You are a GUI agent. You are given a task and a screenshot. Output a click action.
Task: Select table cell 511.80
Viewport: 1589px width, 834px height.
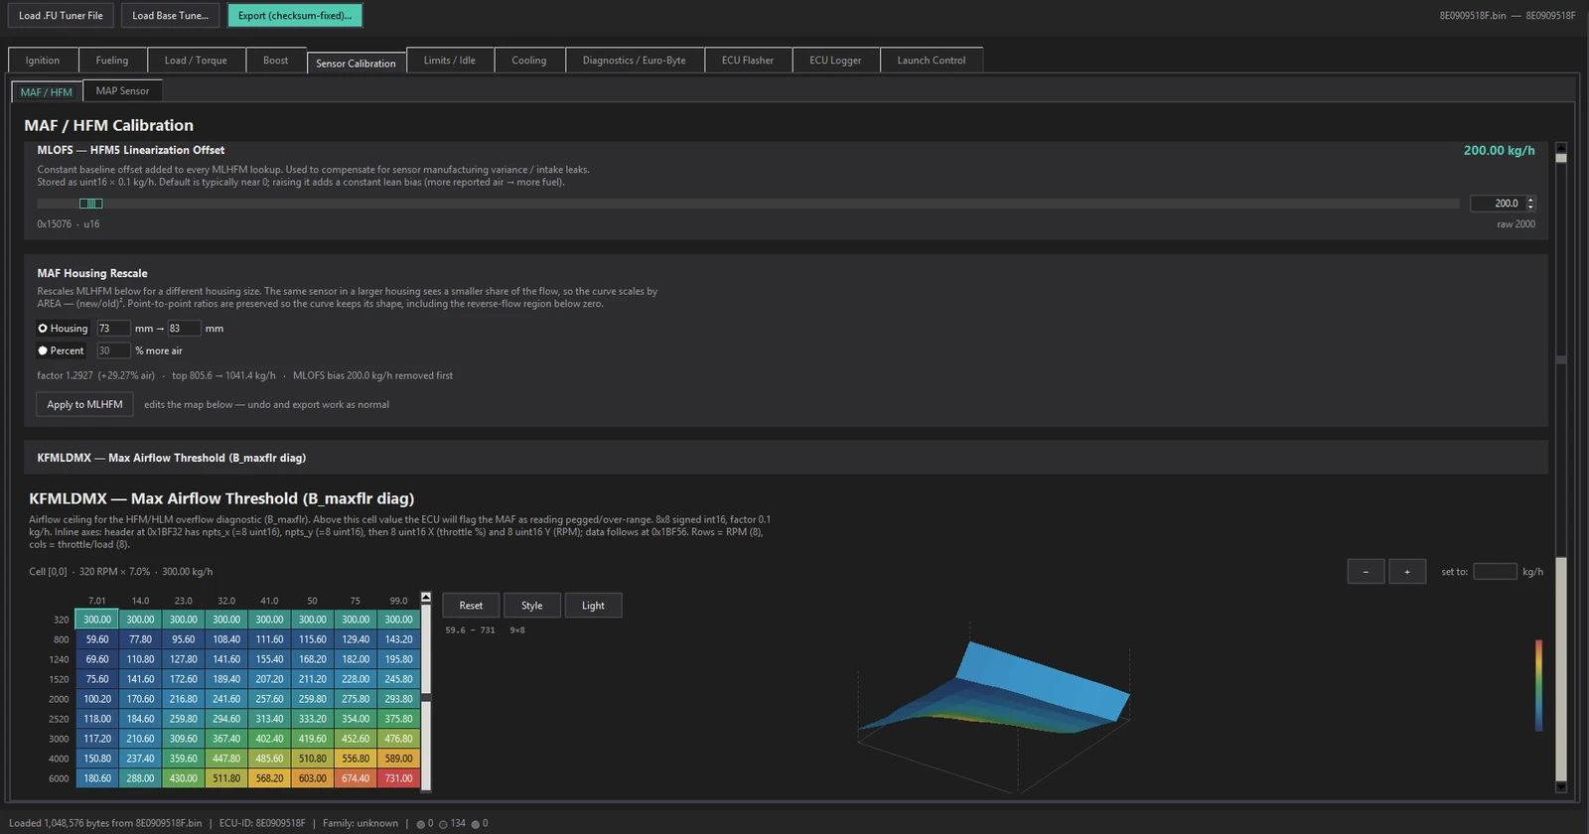226,778
